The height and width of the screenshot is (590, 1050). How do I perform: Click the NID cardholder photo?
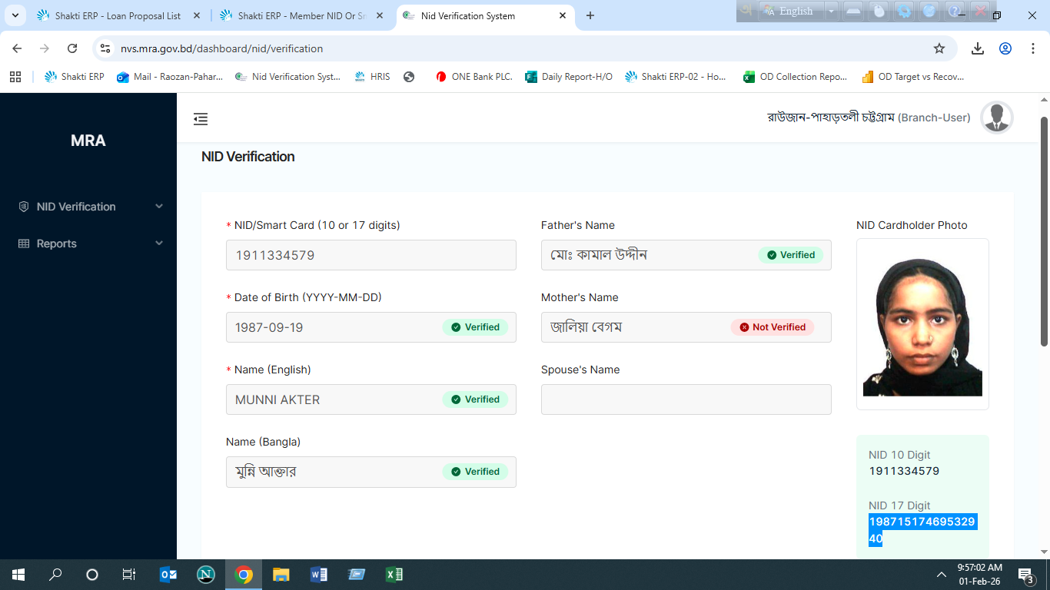click(922, 326)
